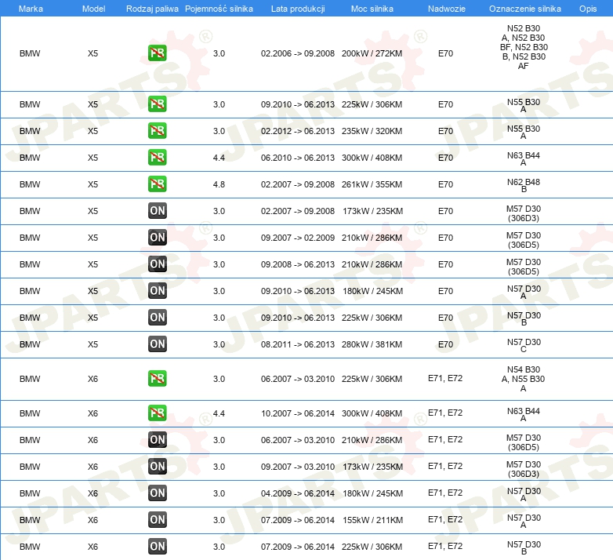Click the 'Nadwozie' column header
The image size is (613, 560).
point(445,8)
